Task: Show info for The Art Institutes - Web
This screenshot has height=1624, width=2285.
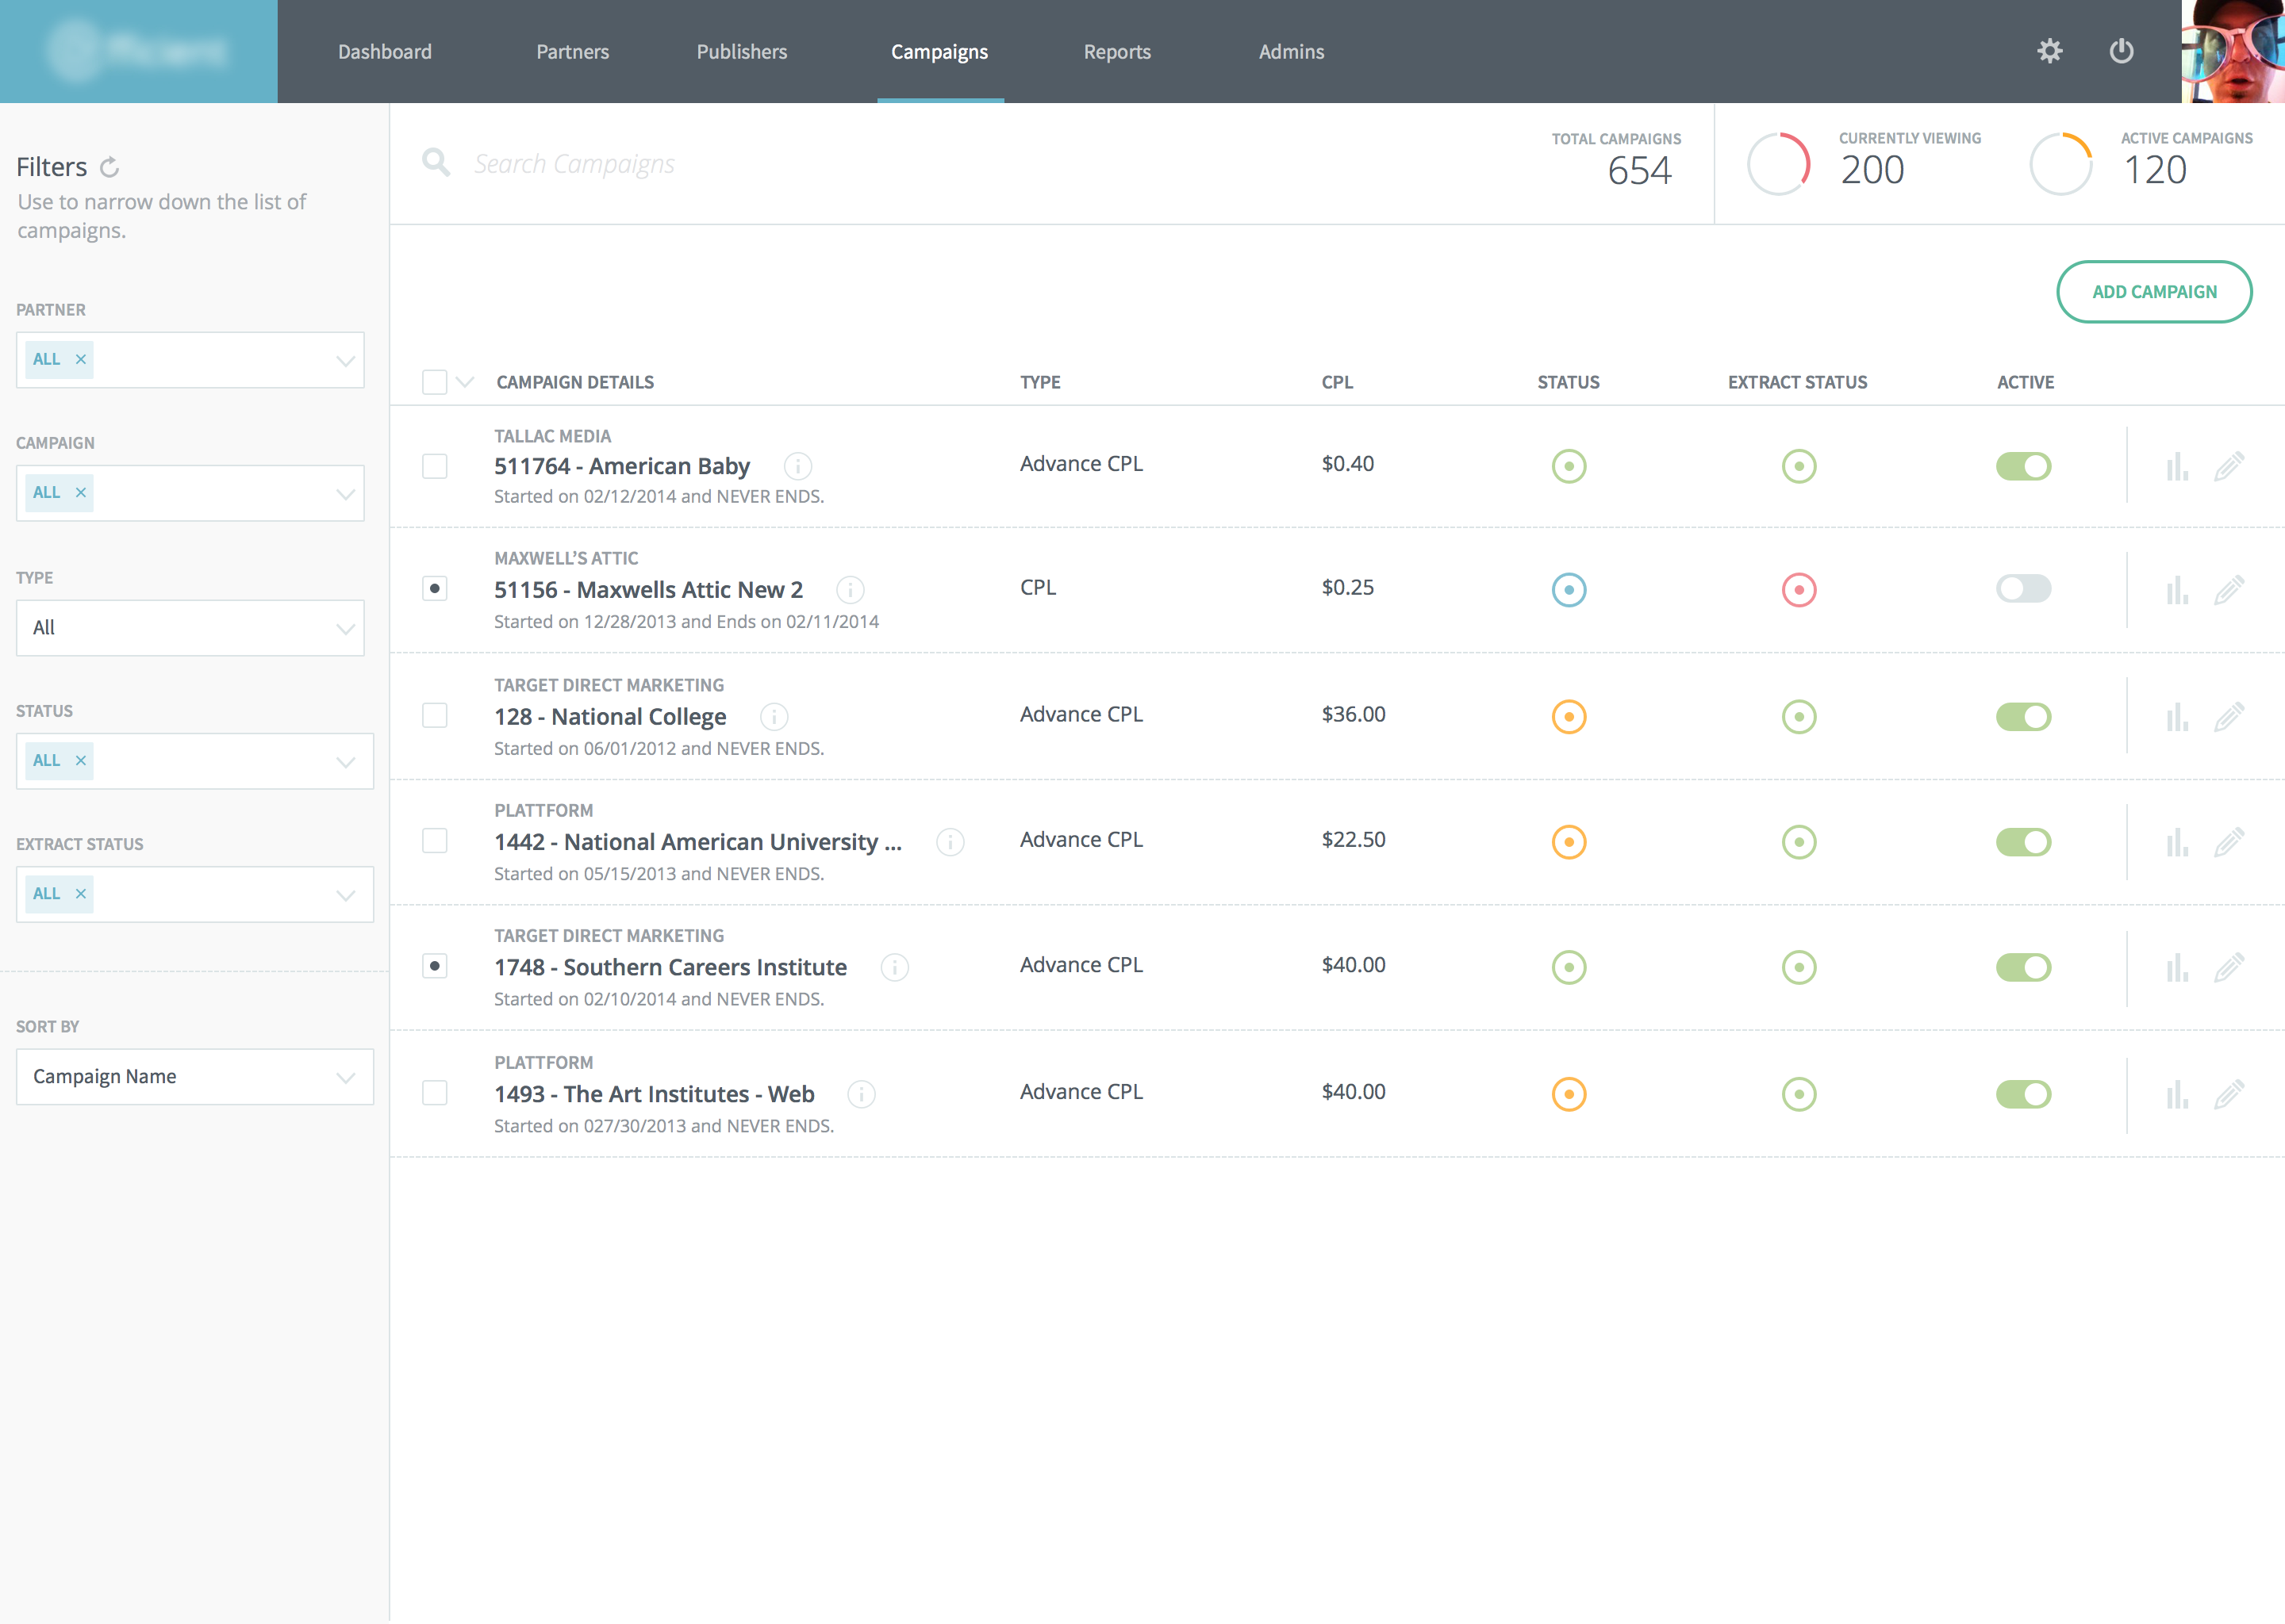Action: [x=862, y=1094]
